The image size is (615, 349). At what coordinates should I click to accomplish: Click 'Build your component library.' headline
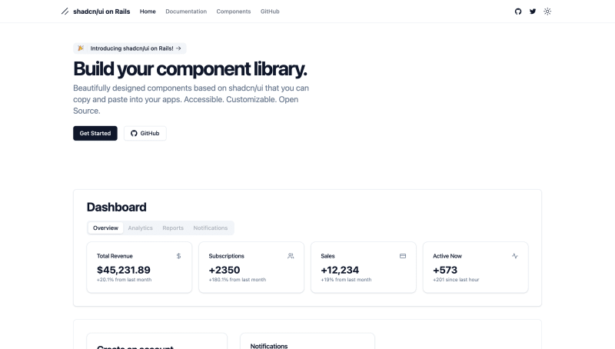[x=190, y=69]
